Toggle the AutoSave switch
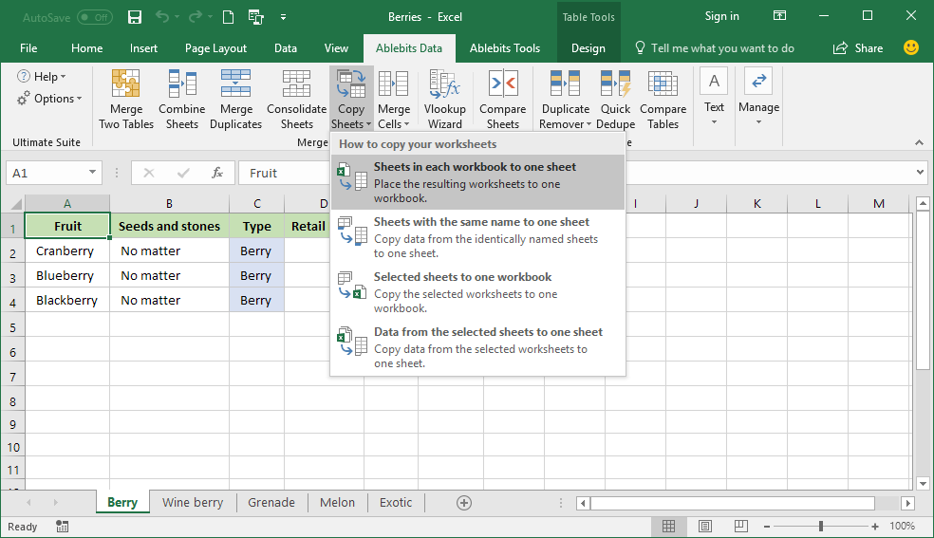Image resolution: width=934 pixels, height=538 pixels. click(95, 17)
